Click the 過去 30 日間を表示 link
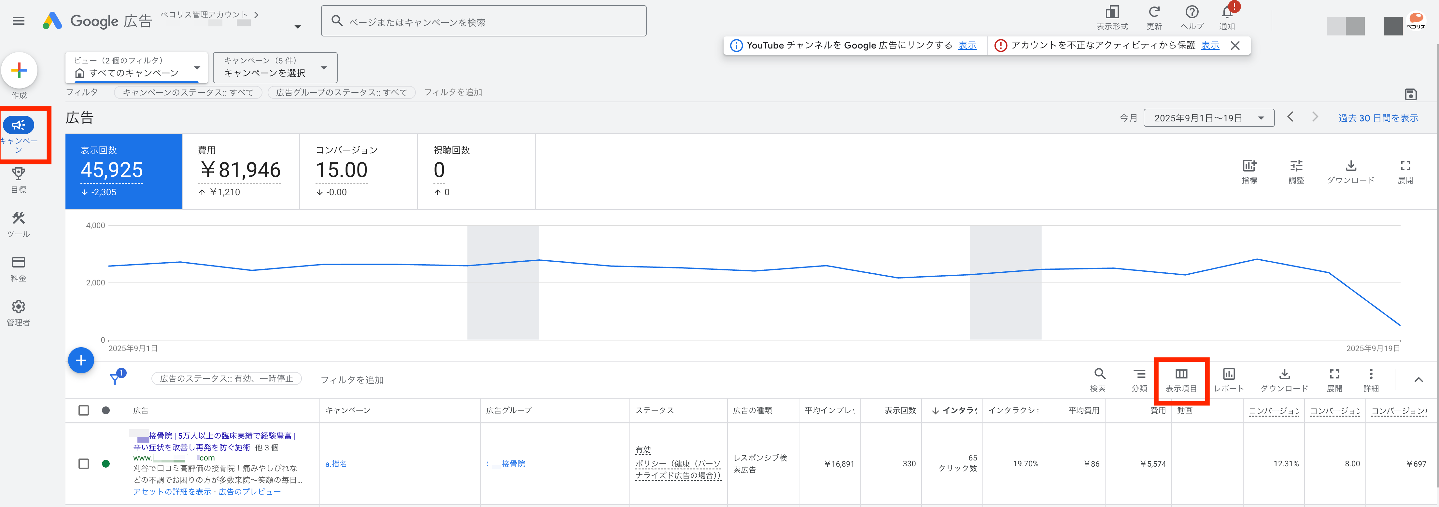This screenshot has height=507, width=1439. click(1377, 118)
